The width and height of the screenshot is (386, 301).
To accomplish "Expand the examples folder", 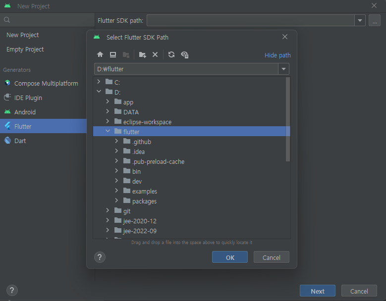I will pos(116,191).
